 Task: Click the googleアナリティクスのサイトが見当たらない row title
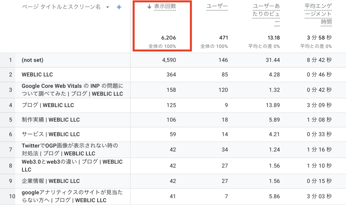pos(72,196)
